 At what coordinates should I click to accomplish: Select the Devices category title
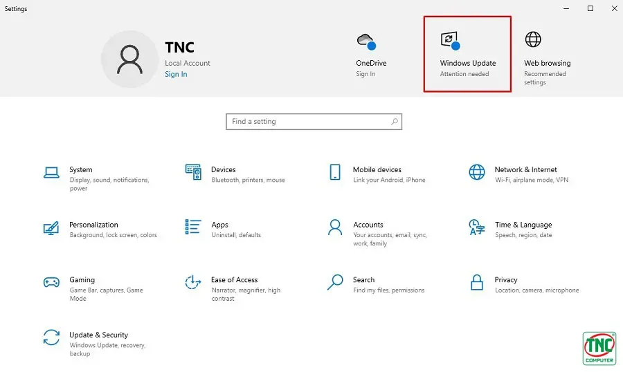[x=224, y=169]
